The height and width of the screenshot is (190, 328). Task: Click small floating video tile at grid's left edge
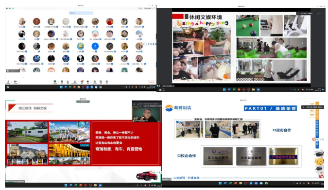pyautogui.click(x=13, y=71)
